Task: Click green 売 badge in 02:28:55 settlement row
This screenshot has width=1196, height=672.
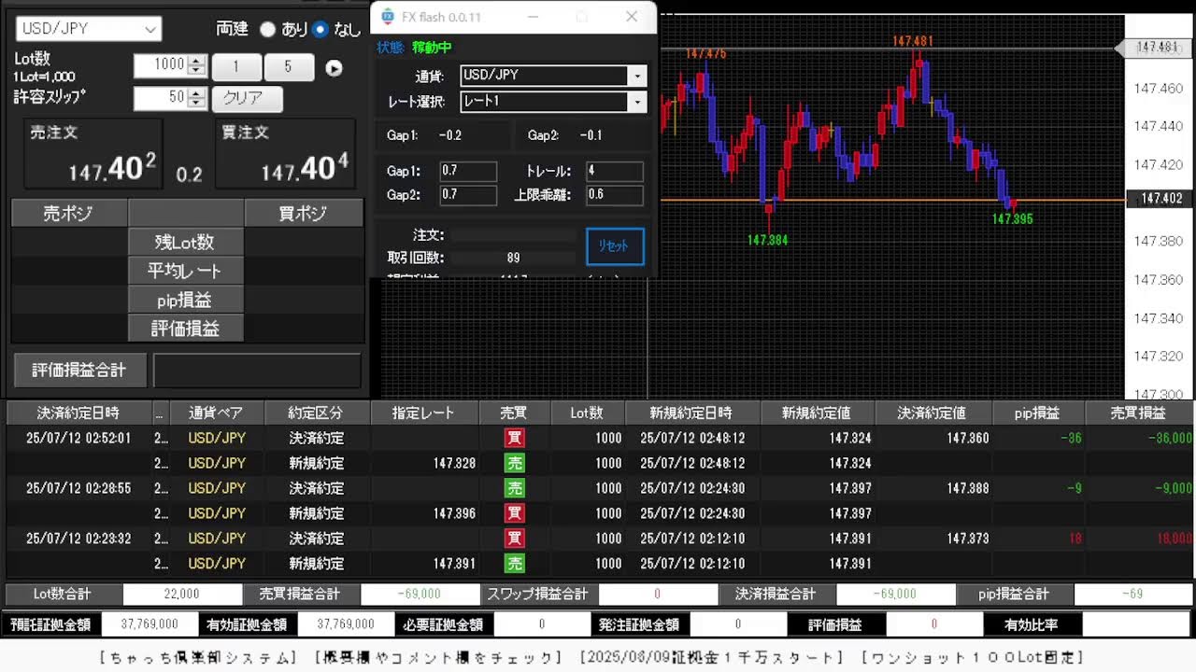Action: (515, 488)
